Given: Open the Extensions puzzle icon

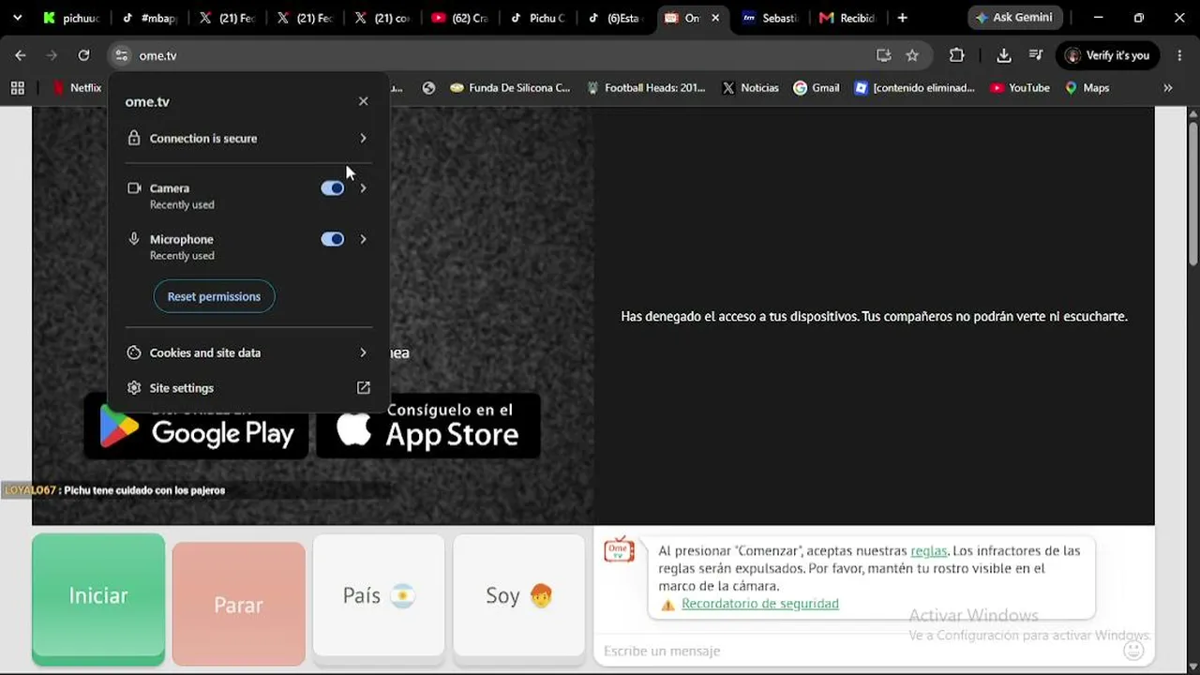Looking at the screenshot, I should click(x=956, y=55).
